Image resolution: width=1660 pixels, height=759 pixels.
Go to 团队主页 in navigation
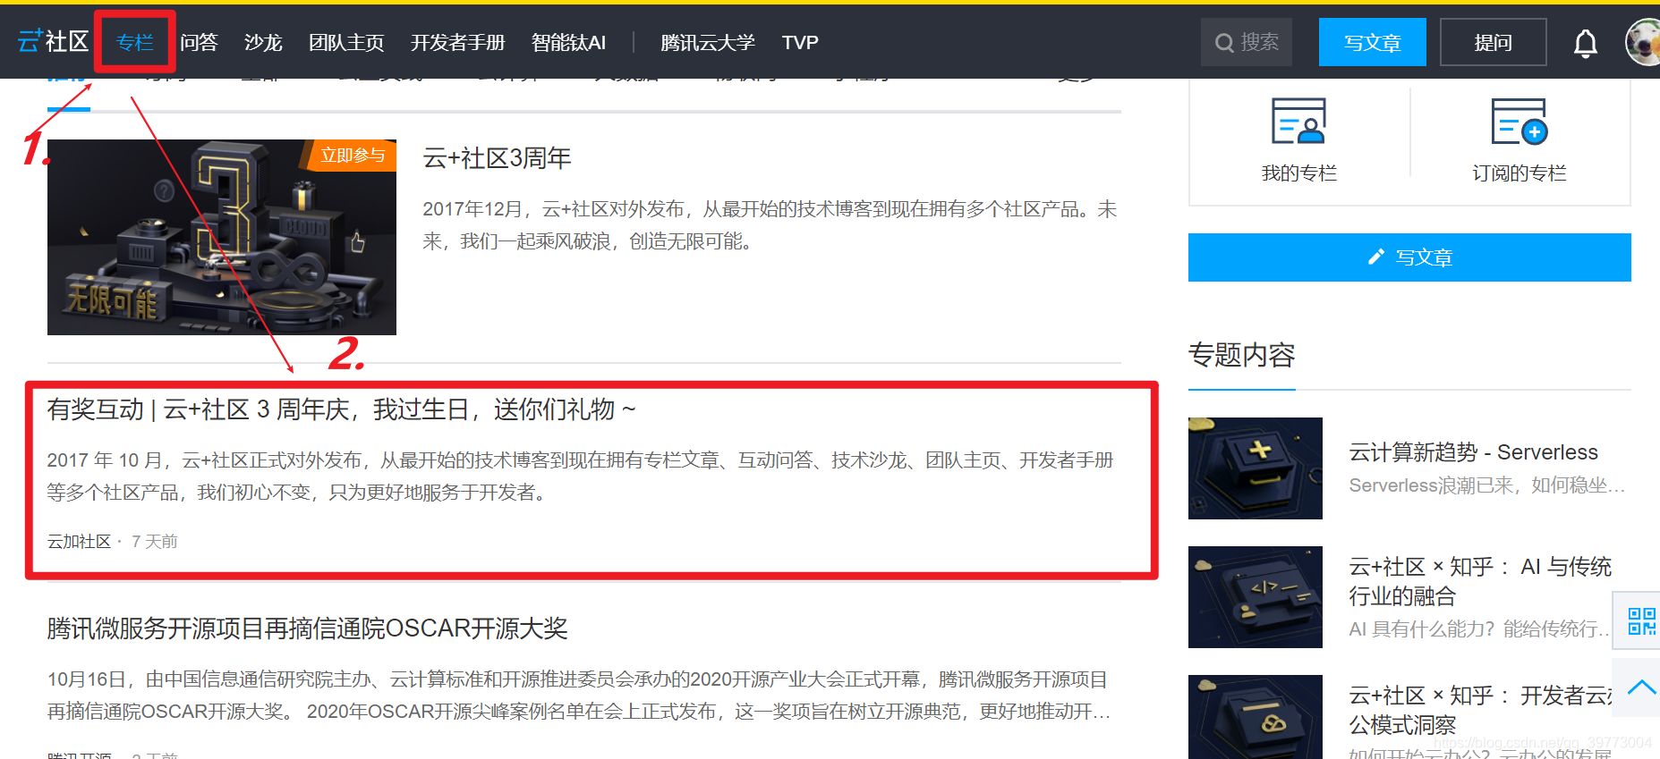346,42
